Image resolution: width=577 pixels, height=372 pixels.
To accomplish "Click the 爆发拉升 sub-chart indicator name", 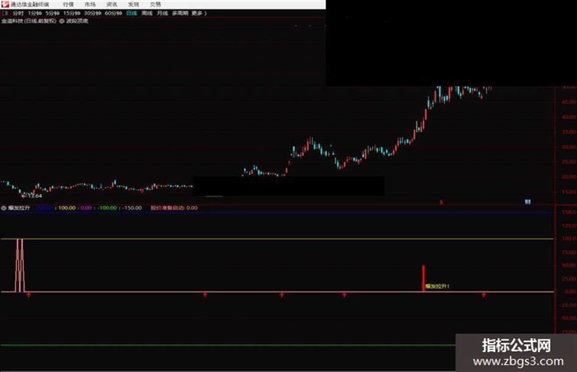I will tap(19, 208).
